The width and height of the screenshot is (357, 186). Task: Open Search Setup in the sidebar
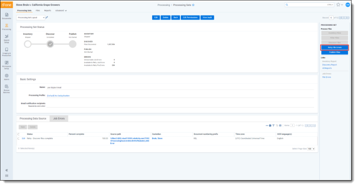coord(7,39)
